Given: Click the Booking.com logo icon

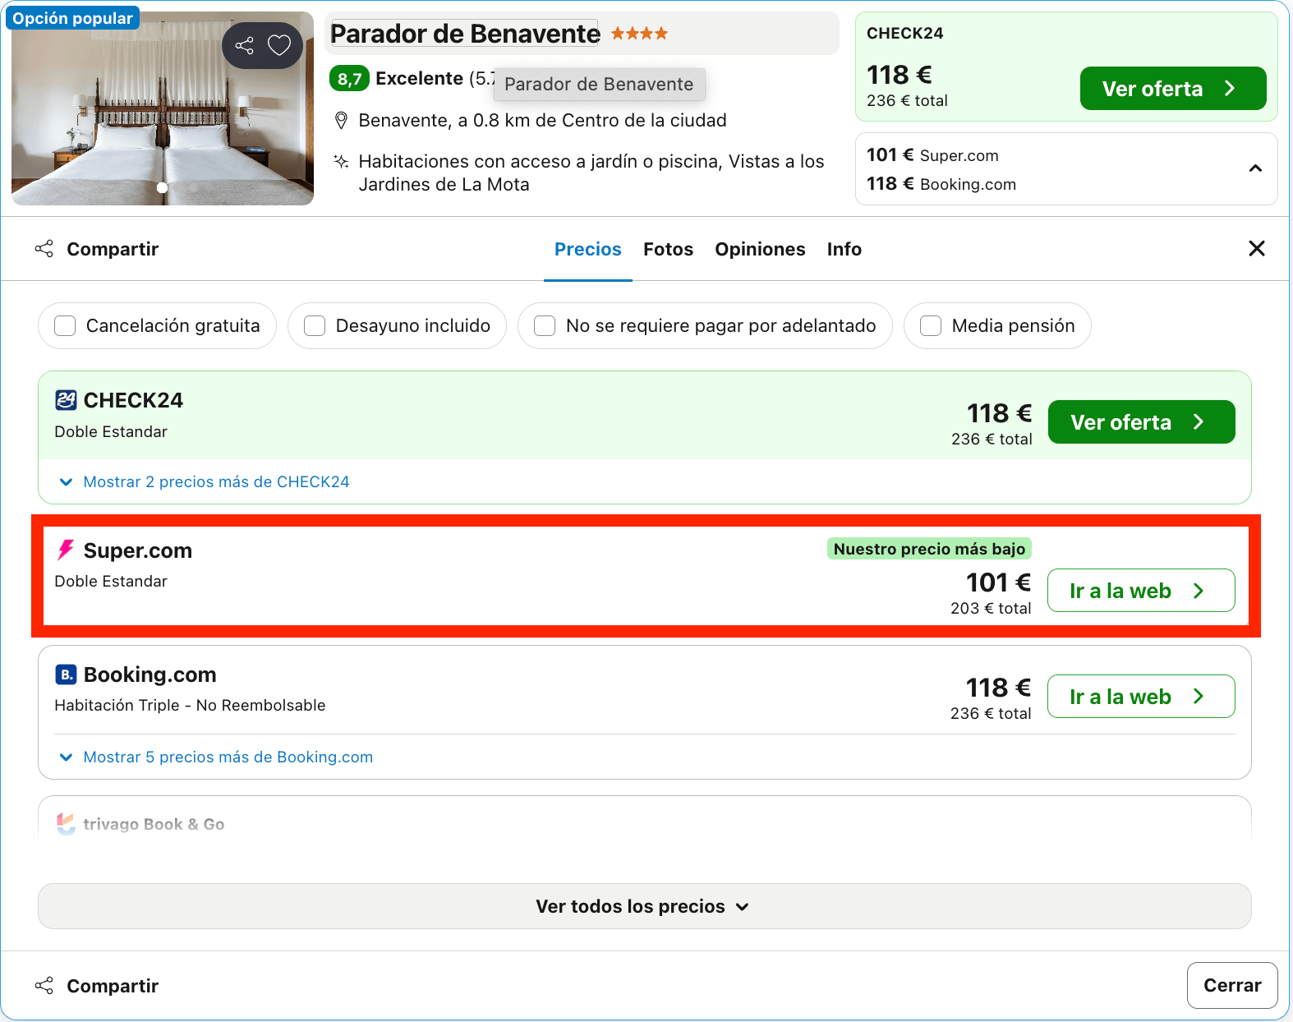Looking at the screenshot, I should 66,674.
